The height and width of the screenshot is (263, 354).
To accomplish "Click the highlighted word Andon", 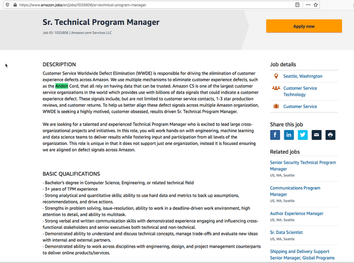I will (x=62, y=86).
